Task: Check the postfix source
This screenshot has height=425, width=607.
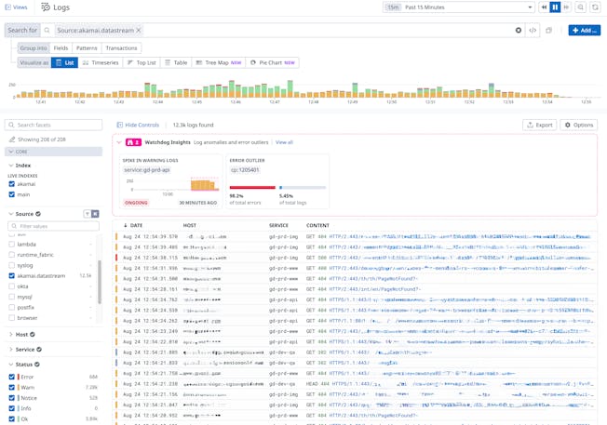Action: click(11, 308)
